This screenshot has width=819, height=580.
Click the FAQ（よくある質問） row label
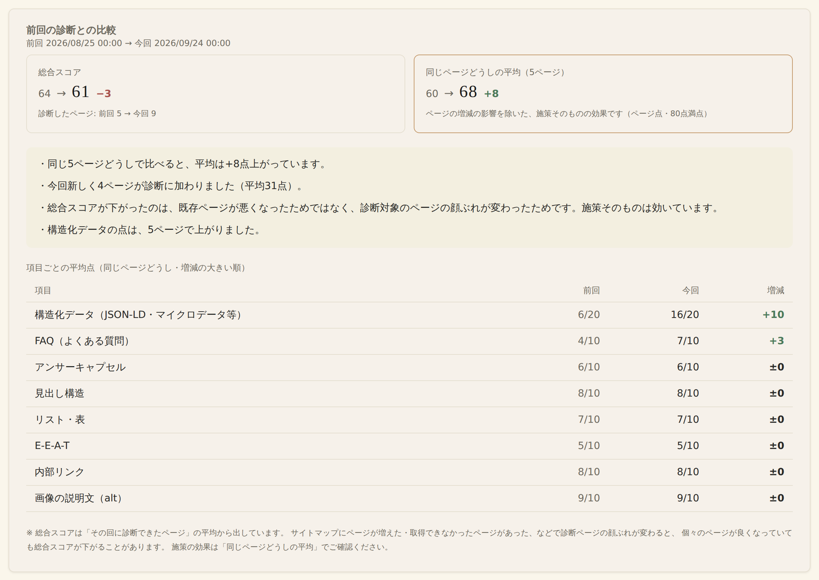tap(84, 341)
